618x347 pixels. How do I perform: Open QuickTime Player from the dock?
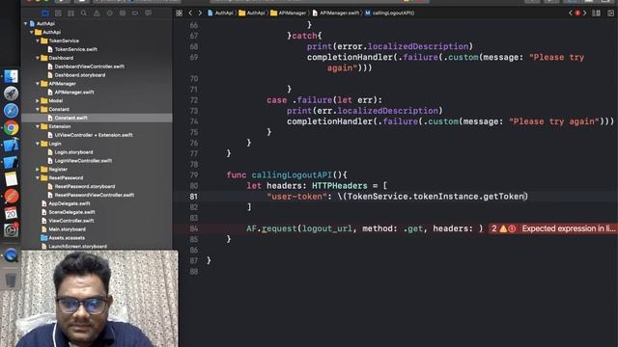click(x=11, y=255)
